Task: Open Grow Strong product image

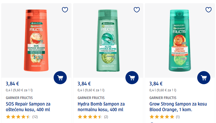Action: click(180, 40)
